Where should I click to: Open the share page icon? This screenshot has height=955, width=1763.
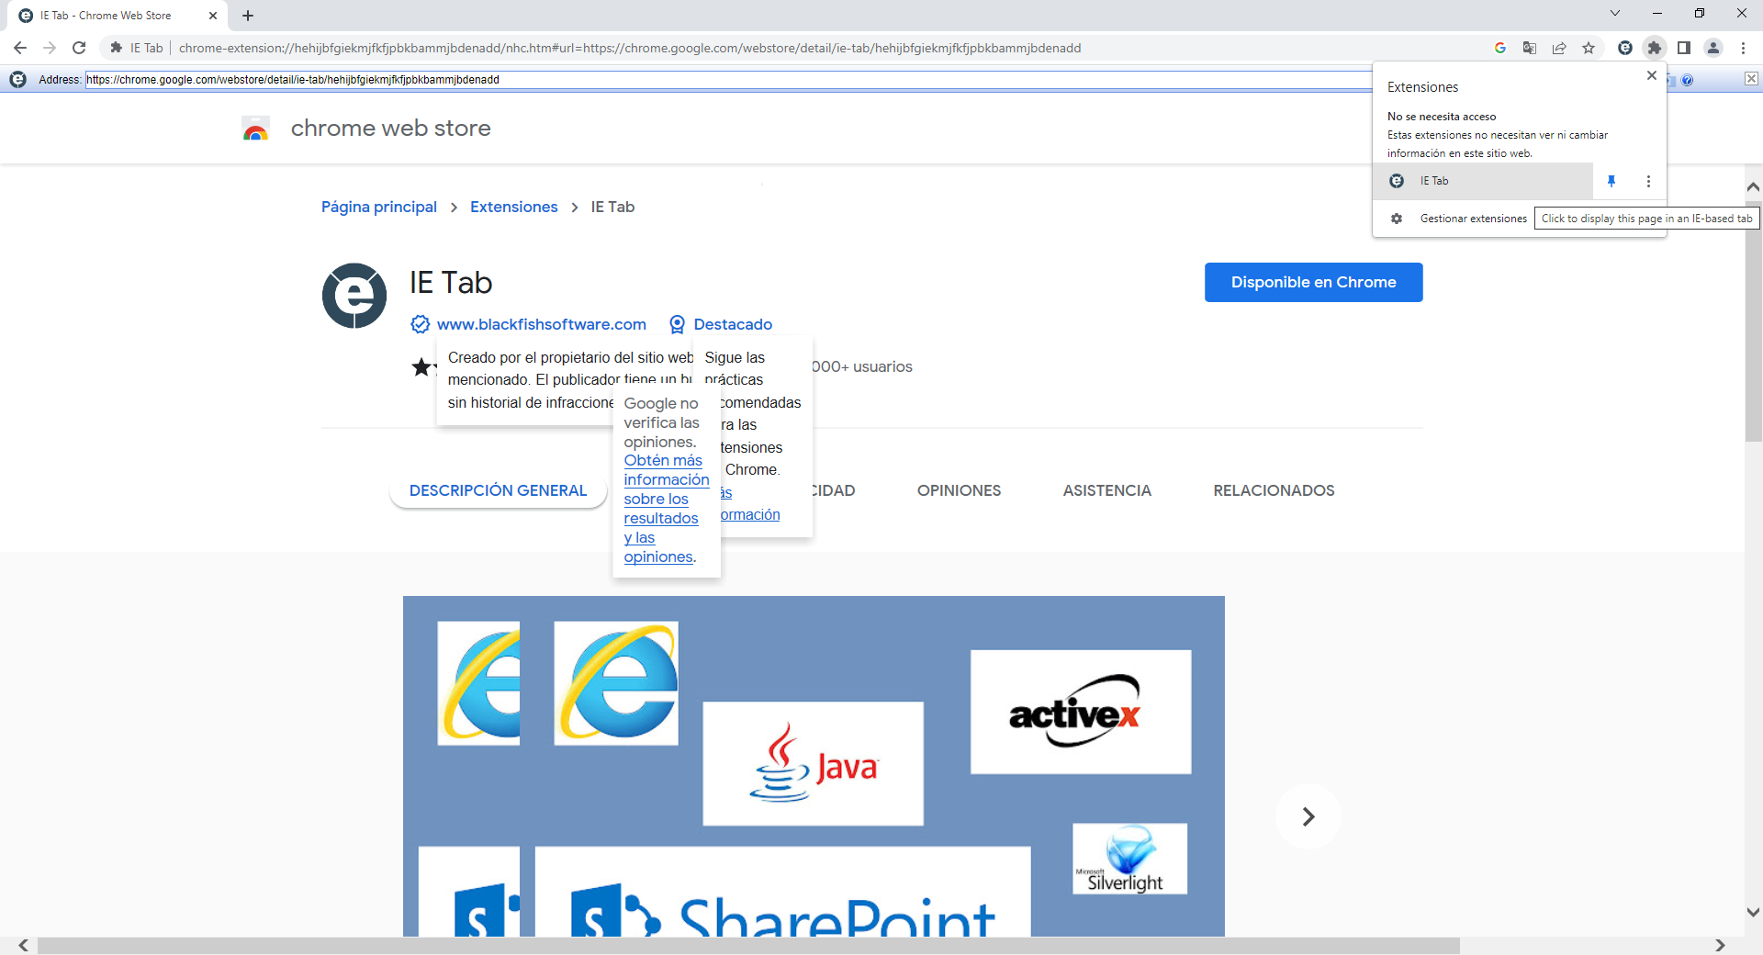[1559, 48]
